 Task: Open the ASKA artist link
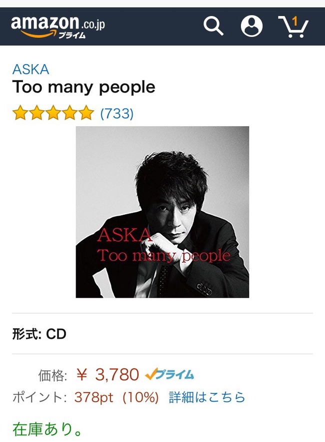click(30, 70)
